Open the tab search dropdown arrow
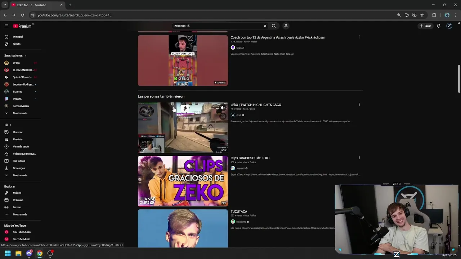The width and height of the screenshot is (461, 259). tap(5, 5)
